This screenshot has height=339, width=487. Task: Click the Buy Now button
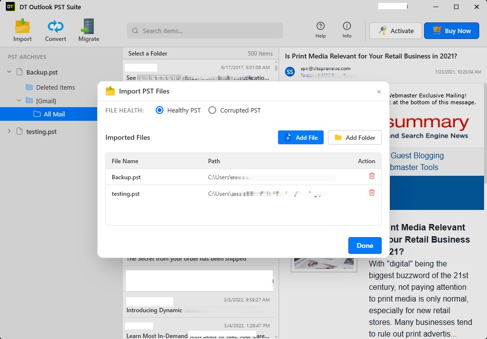pyautogui.click(x=451, y=31)
